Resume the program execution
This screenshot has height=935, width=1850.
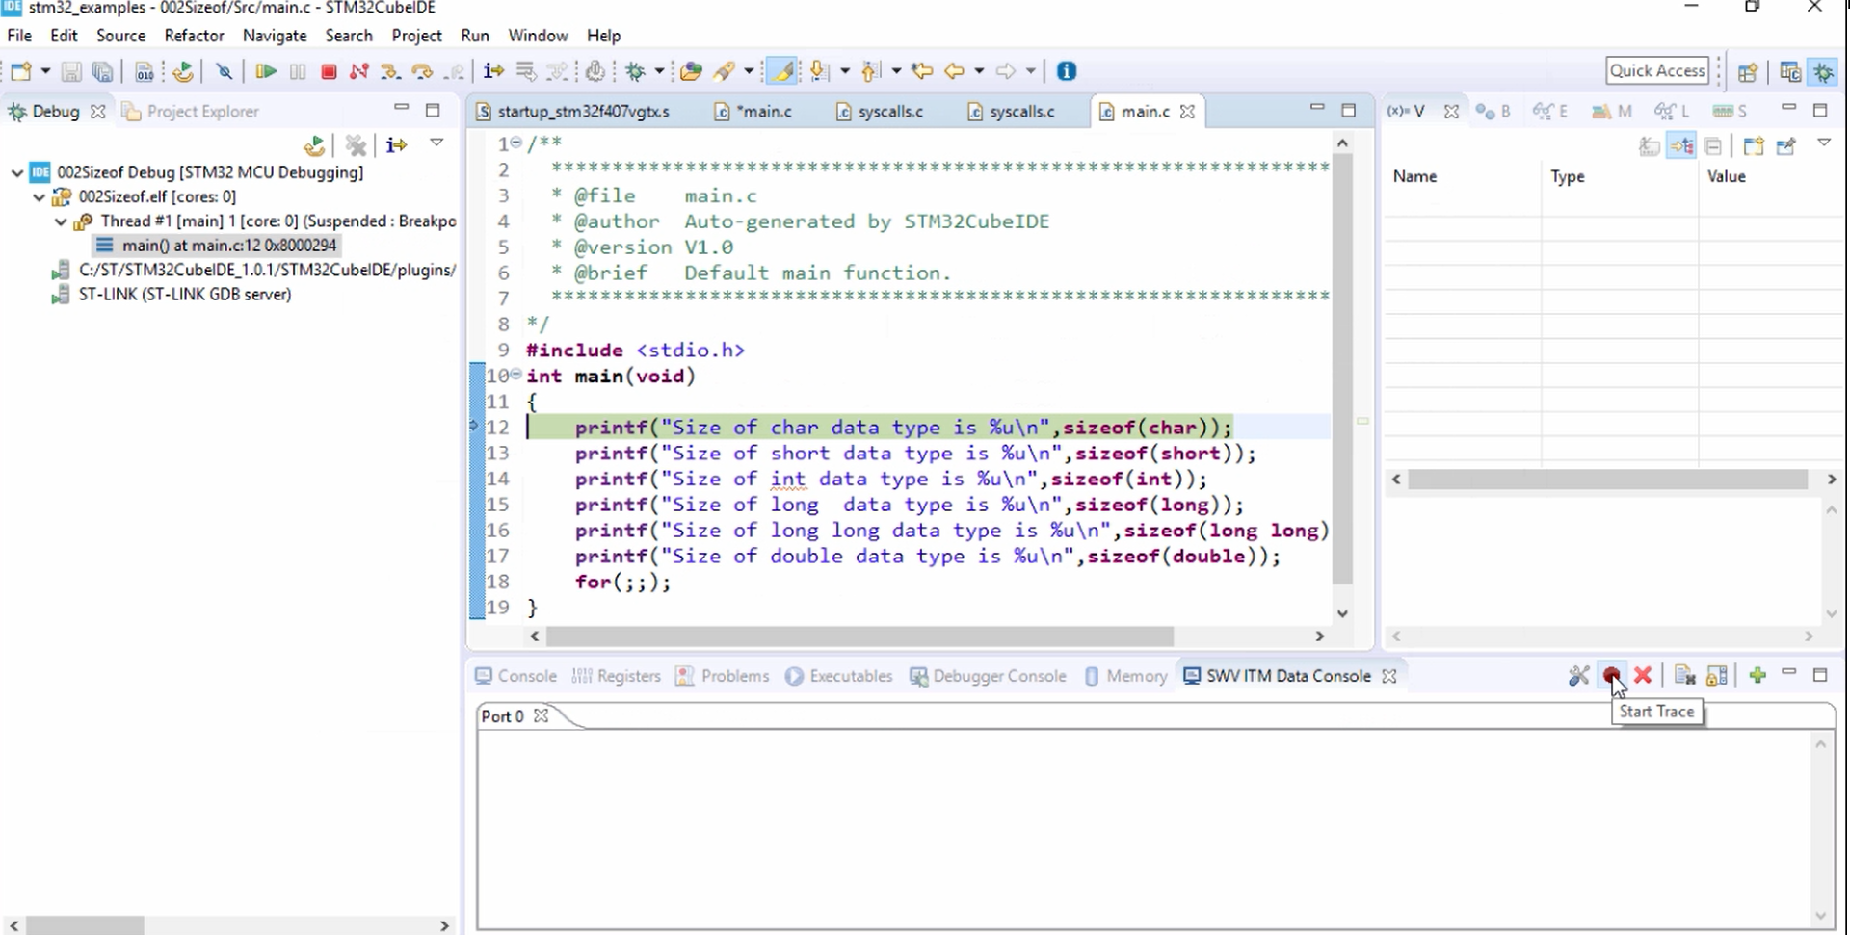265,70
